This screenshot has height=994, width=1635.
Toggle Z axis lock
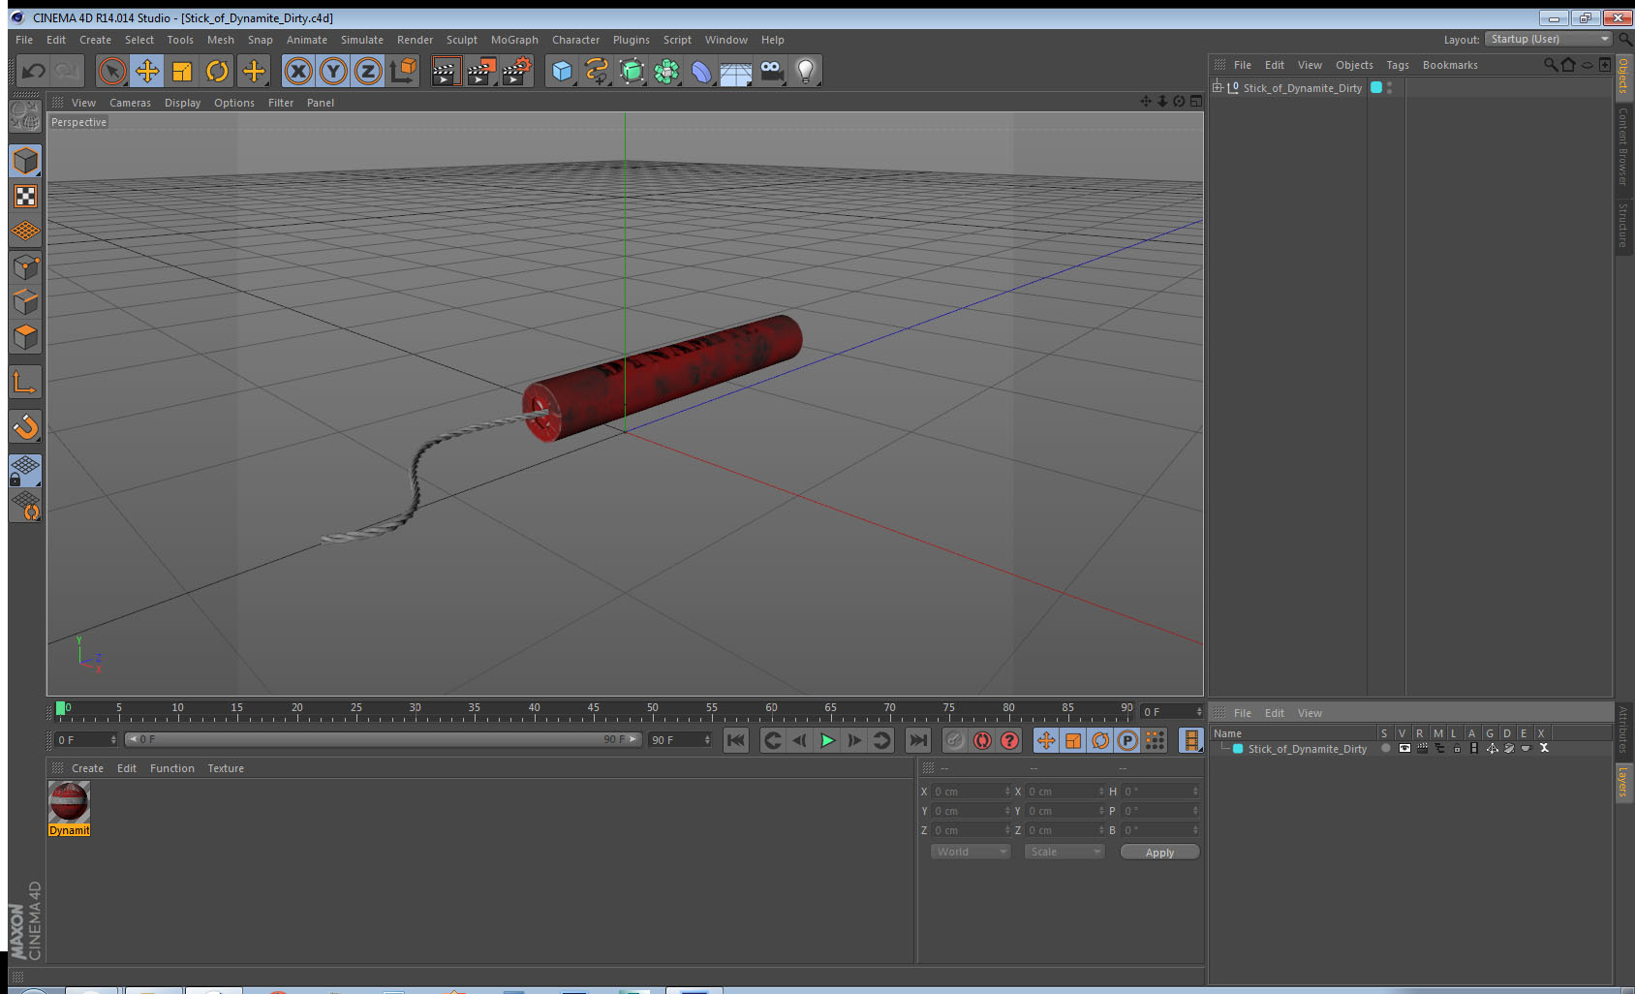click(x=368, y=71)
